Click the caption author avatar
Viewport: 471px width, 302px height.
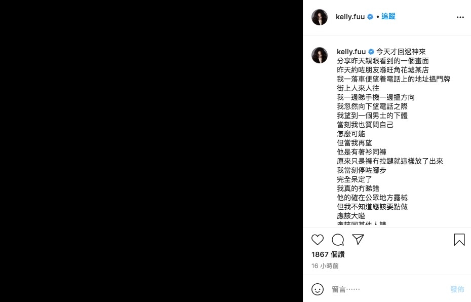[319, 55]
